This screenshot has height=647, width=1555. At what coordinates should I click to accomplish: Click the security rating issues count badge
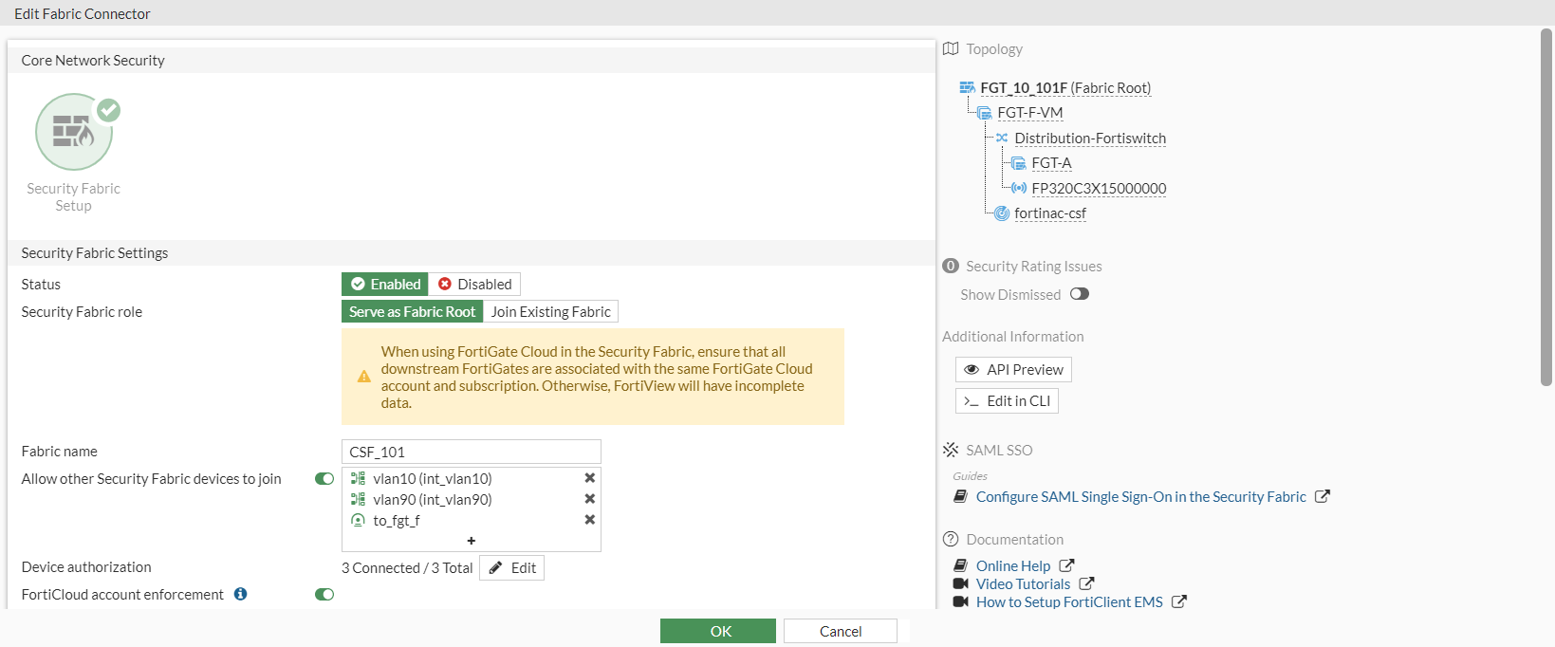[x=951, y=266]
